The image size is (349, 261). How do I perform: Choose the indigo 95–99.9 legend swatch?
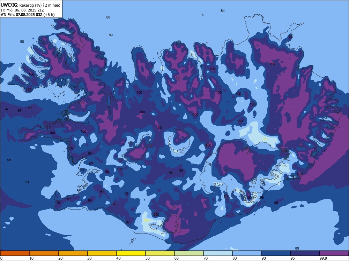click(305, 253)
